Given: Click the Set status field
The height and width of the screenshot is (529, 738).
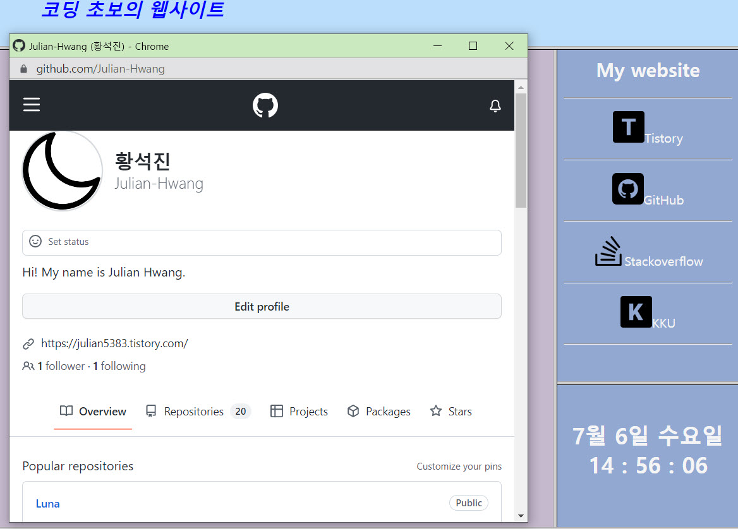Looking at the screenshot, I should click(x=262, y=242).
